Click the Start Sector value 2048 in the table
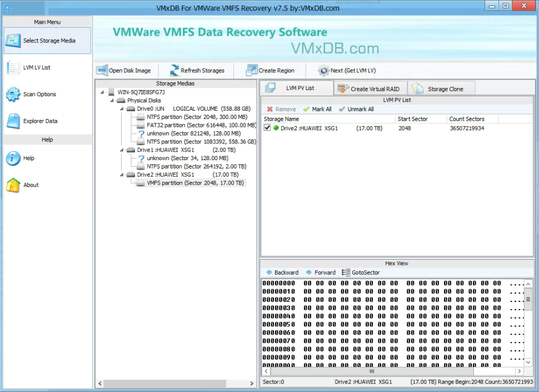This screenshot has width=539, height=392. [x=405, y=128]
